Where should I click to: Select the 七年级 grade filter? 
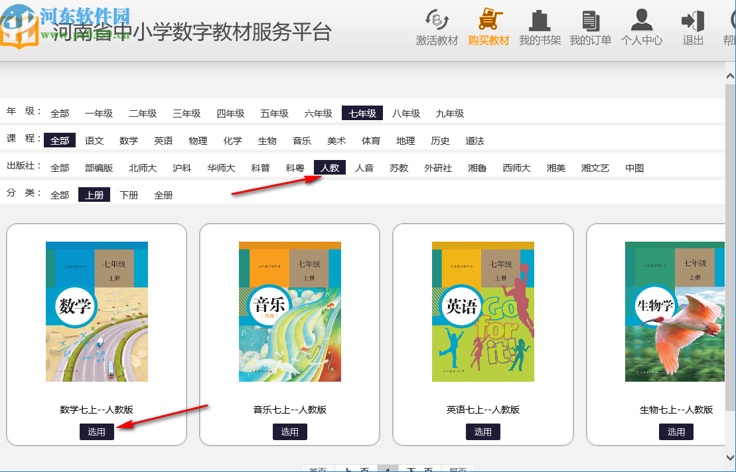tap(362, 113)
